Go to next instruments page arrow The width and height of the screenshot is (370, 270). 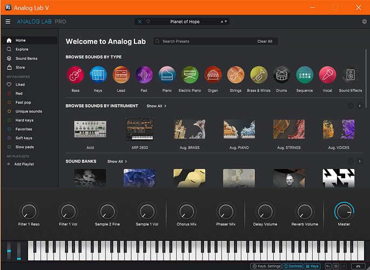click(x=360, y=106)
